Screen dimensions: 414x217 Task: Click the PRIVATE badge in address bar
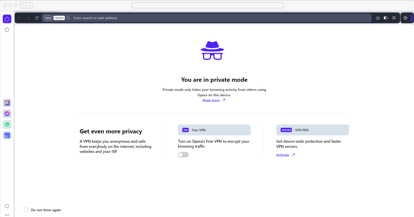(59, 18)
